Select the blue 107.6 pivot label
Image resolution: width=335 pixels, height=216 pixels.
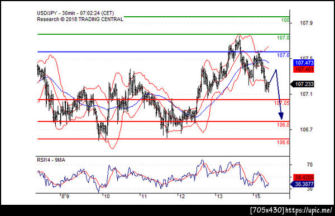(x=283, y=55)
